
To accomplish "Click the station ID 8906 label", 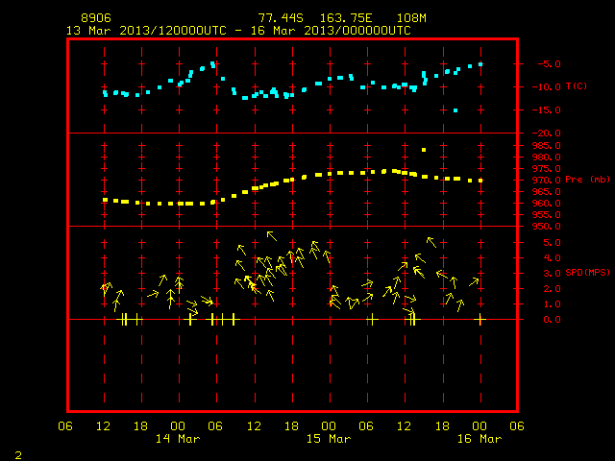I will (x=96, y=18).
